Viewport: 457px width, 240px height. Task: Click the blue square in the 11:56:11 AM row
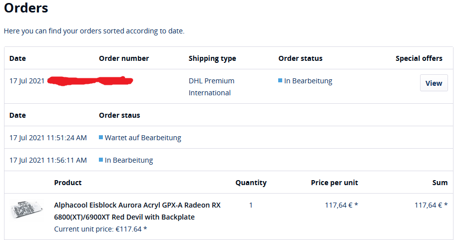pyautogui.click(x=101, y=160)
